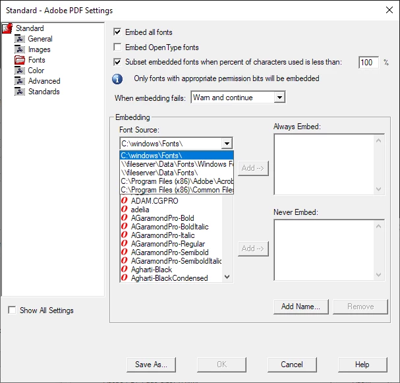Choose \\fileserver\Data\Fonts\Windows font source

pos(177,164)
